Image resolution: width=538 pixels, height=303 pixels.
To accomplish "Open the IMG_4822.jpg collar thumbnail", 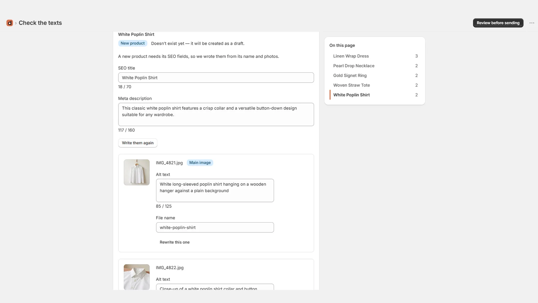I will coord(137,277).
